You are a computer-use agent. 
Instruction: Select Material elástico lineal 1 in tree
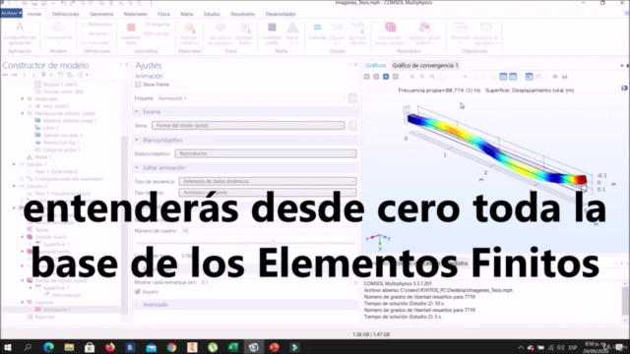coord(70,120)
